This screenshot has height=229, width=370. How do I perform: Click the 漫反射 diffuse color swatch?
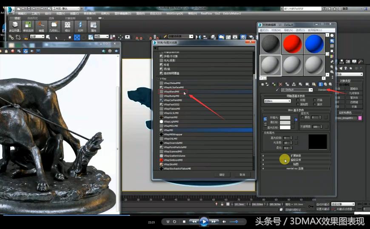(x=285, y=123)
